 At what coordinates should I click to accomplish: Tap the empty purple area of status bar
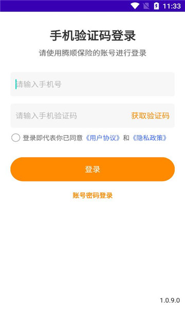click(x=65, y=6)
